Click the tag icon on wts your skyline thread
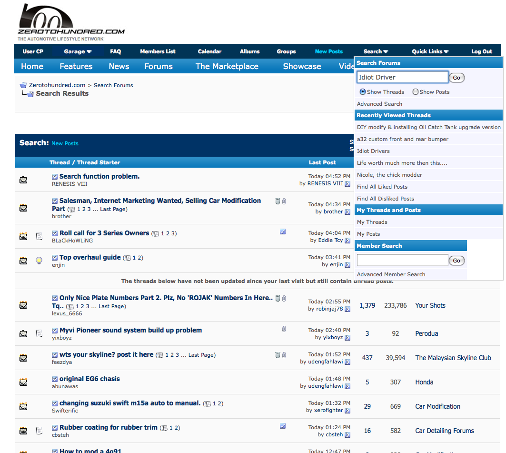 coord(278,355)
